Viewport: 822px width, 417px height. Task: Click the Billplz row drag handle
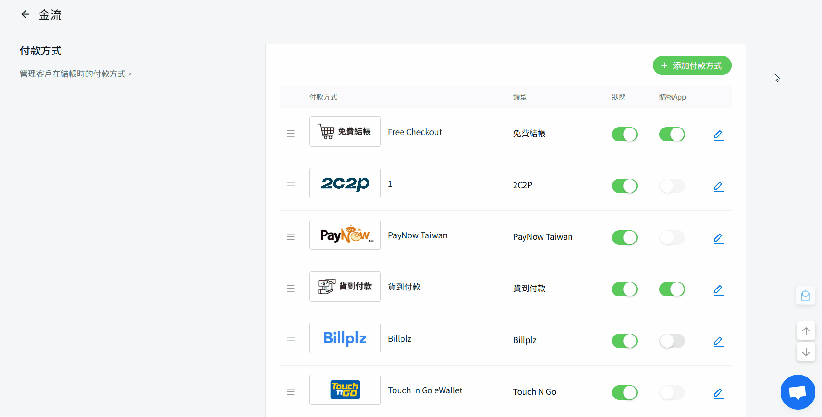tap(291, 341)
